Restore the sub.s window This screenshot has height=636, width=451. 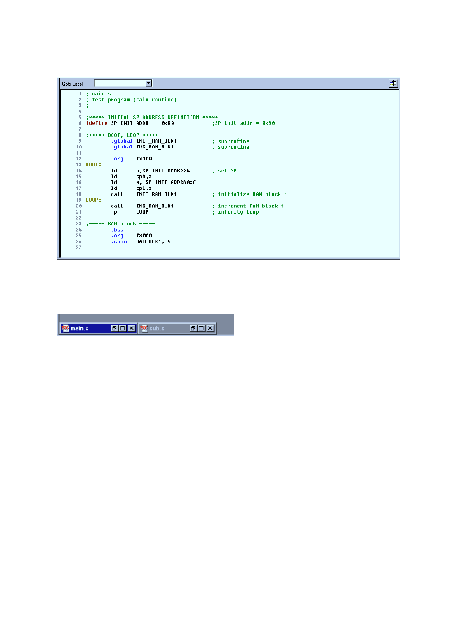(x=193, y=328)
